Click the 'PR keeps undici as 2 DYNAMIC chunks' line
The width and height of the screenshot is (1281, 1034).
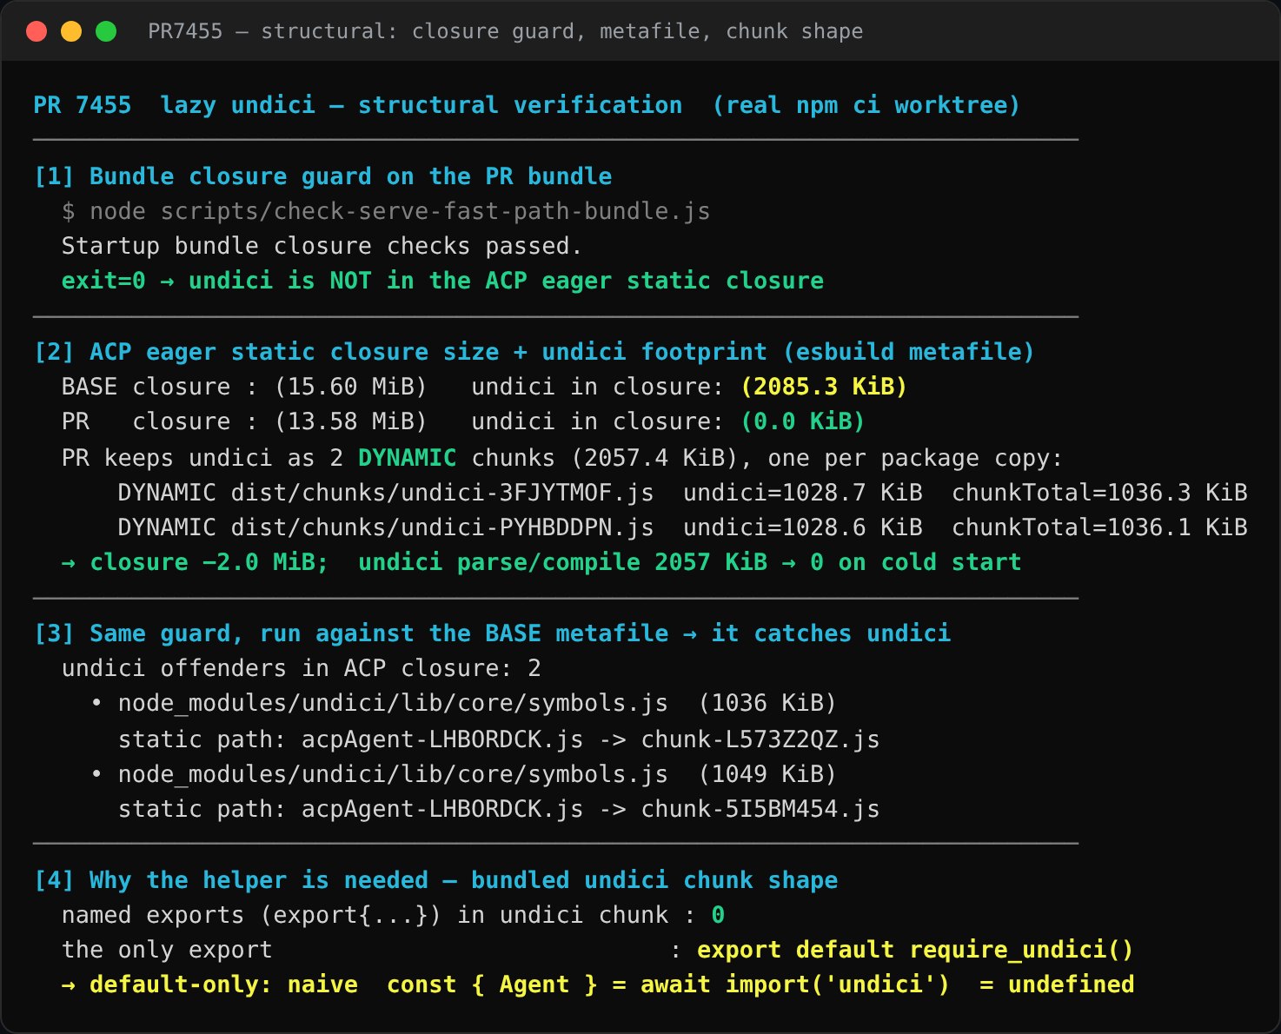(561, 458)
